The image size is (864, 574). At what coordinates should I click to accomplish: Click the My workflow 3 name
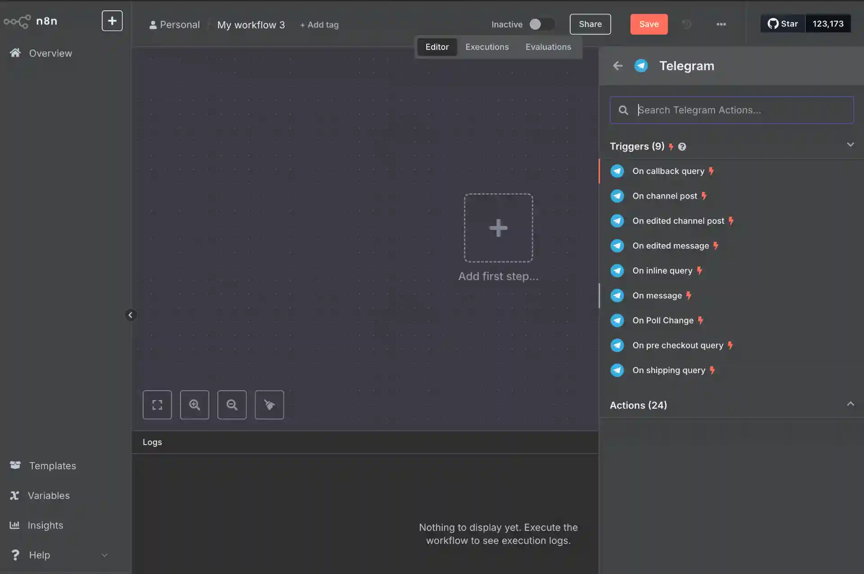(251, 25)
